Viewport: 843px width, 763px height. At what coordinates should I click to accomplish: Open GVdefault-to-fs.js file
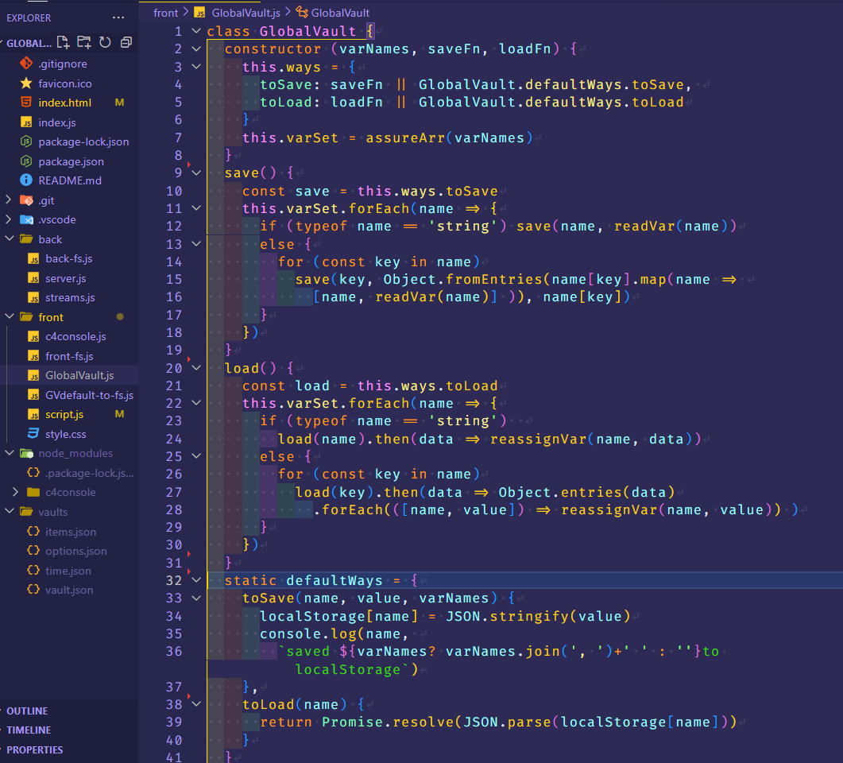point(89,395)
